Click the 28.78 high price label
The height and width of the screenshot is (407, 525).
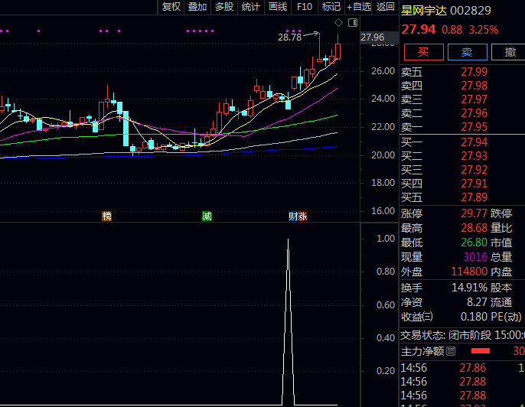289,37
